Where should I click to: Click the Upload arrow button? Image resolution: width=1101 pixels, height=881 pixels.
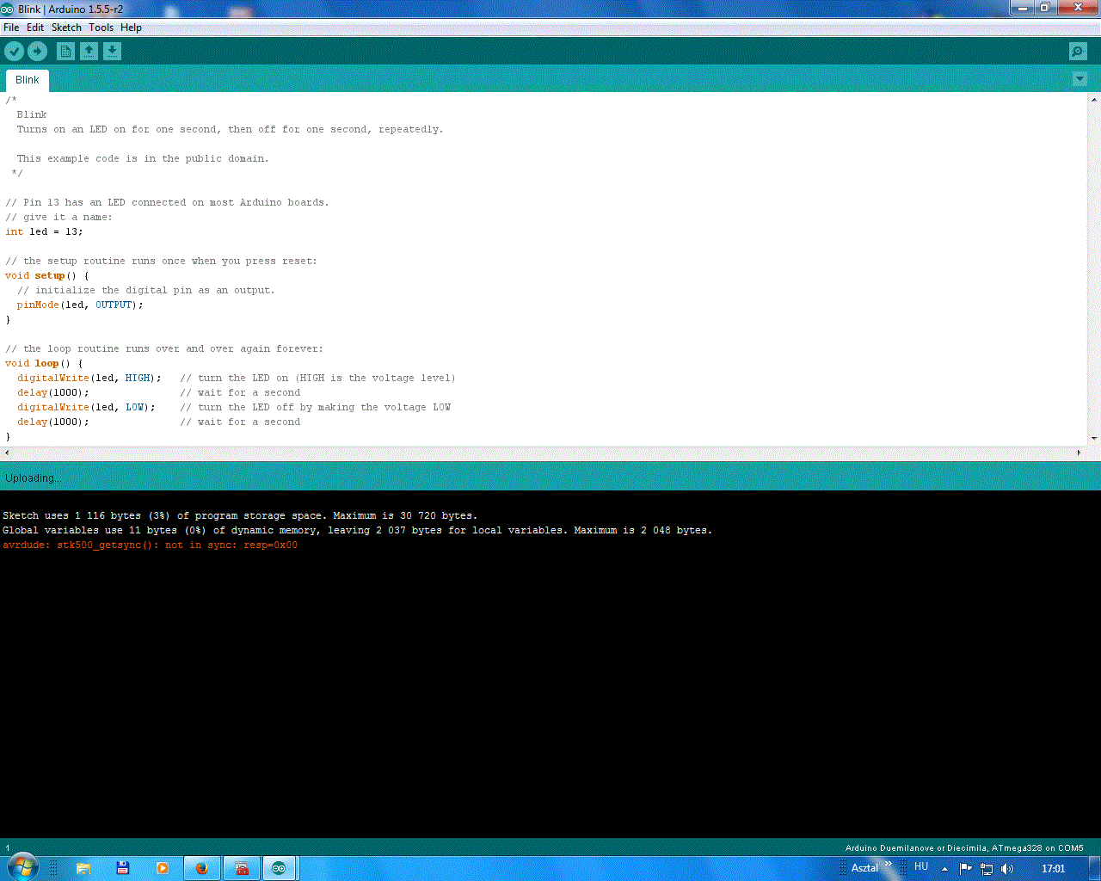pyautogui.click(x=37, y=52)
